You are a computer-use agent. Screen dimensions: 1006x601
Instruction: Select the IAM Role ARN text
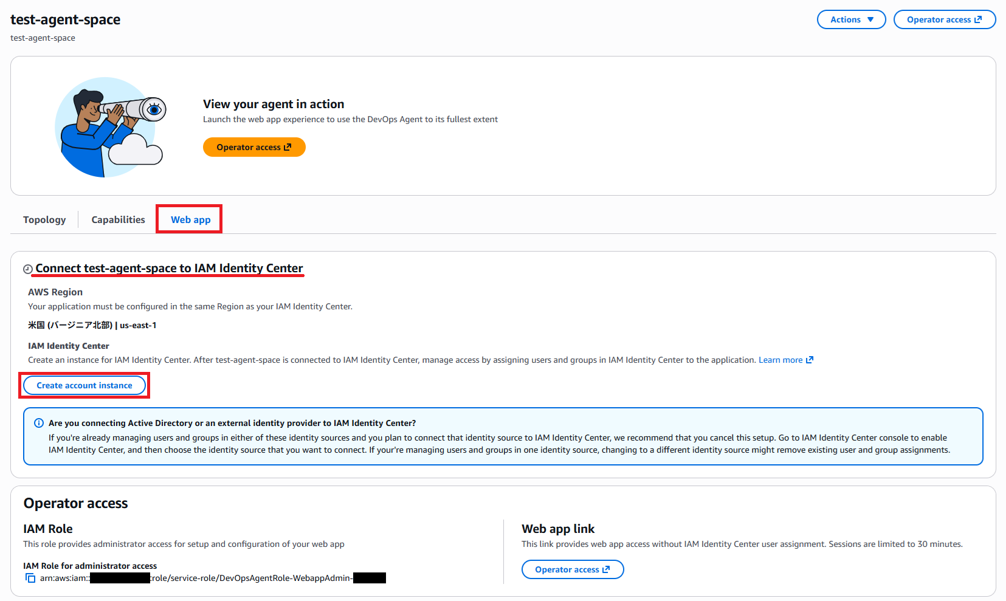click(213, 578)
